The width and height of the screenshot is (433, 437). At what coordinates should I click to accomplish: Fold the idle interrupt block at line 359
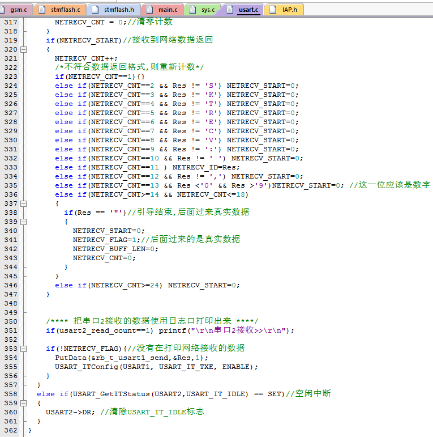pos(24,403)
